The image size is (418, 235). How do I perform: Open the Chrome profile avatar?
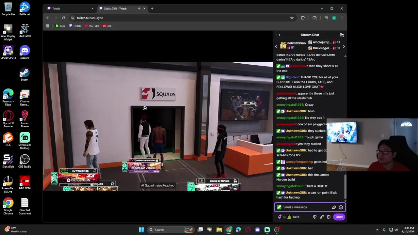tap(334, 18)
